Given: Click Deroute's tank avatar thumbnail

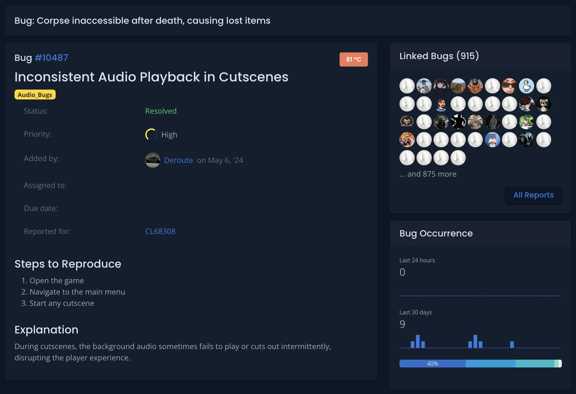Looking at the screenshot, I should pyautogui.click(x=153, y=160).
